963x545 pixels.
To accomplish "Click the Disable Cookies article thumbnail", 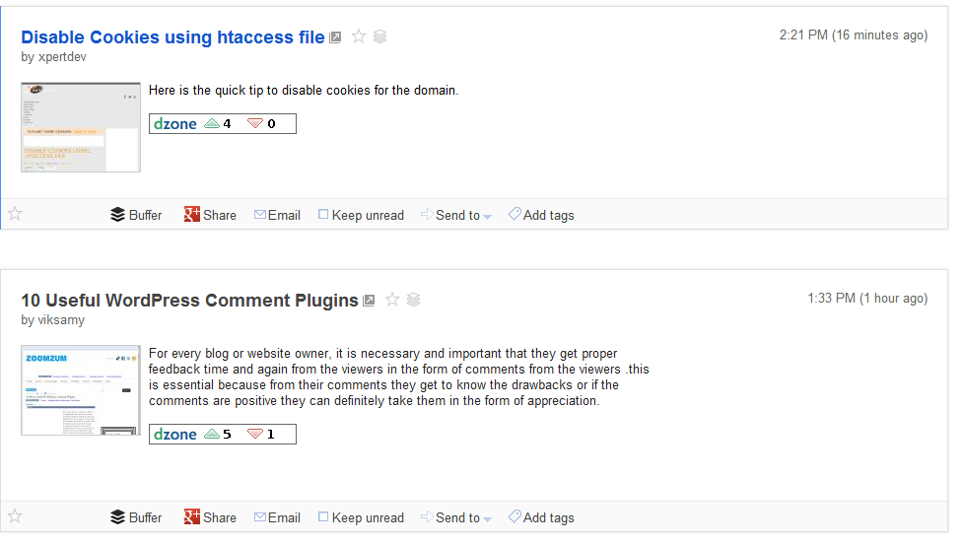I will [x=81, y=127].
